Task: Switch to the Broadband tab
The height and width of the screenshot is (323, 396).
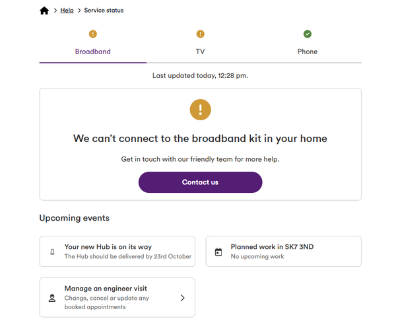Action: (x=93, y=52)
